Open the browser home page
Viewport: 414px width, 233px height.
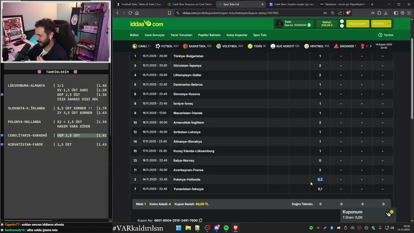[x=137, y=13]
